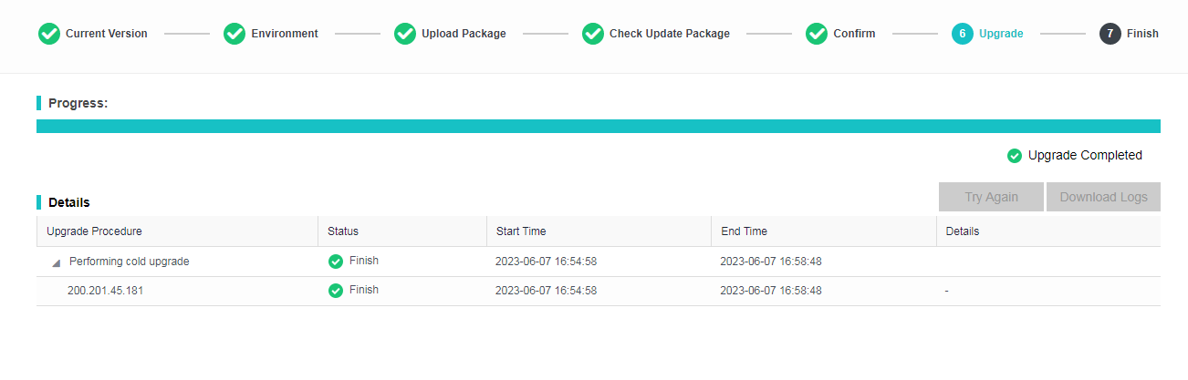Click the Upgrade Completed green check icon
The image size is (1188, 380).
pyautogui.click(x=1014, y=156)
